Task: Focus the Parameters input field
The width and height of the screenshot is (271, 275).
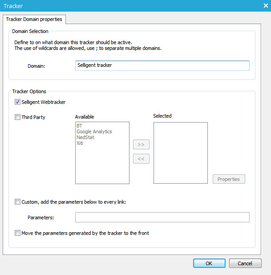Action: (162, 218)
